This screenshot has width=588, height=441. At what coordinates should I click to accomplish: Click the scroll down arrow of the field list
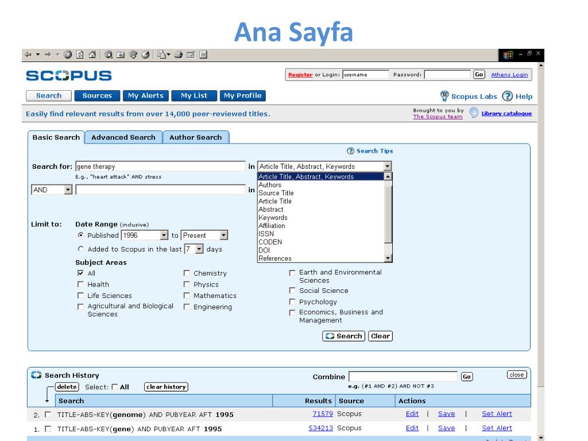tap(388, 258)
